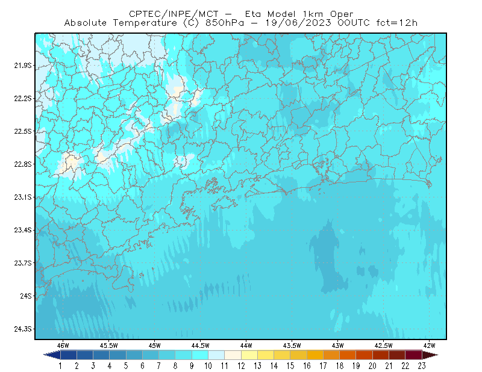
Task: Click the legend number 15
Action: click(x=290, y=366)
